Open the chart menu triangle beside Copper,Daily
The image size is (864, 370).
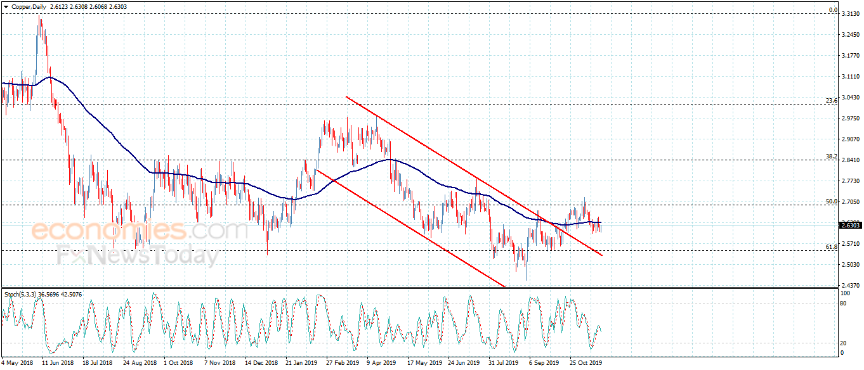6,6
